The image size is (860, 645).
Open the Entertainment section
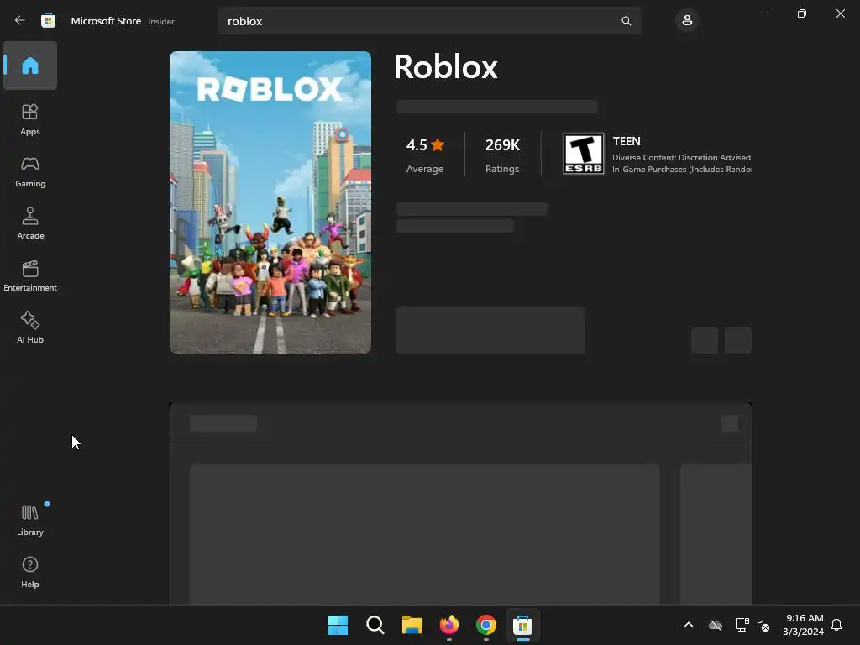pos(30,275)
